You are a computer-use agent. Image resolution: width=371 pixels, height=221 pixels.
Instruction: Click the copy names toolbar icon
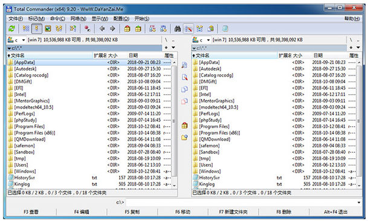pyautogui.click(x=211, y=29)
